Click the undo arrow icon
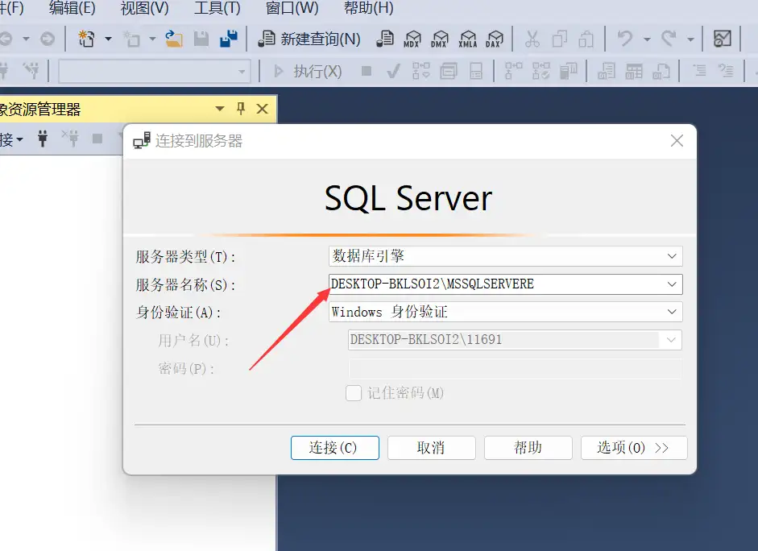Viewport: 758px width, 551px height. (x=624, y=39)
